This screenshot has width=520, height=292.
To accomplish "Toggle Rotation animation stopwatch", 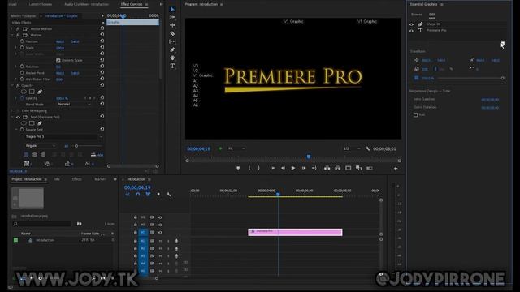I will (x=22, y=67).
